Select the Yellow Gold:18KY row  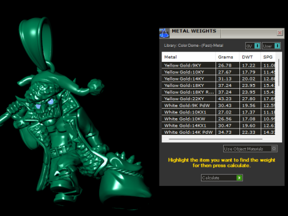coord(218,85)
